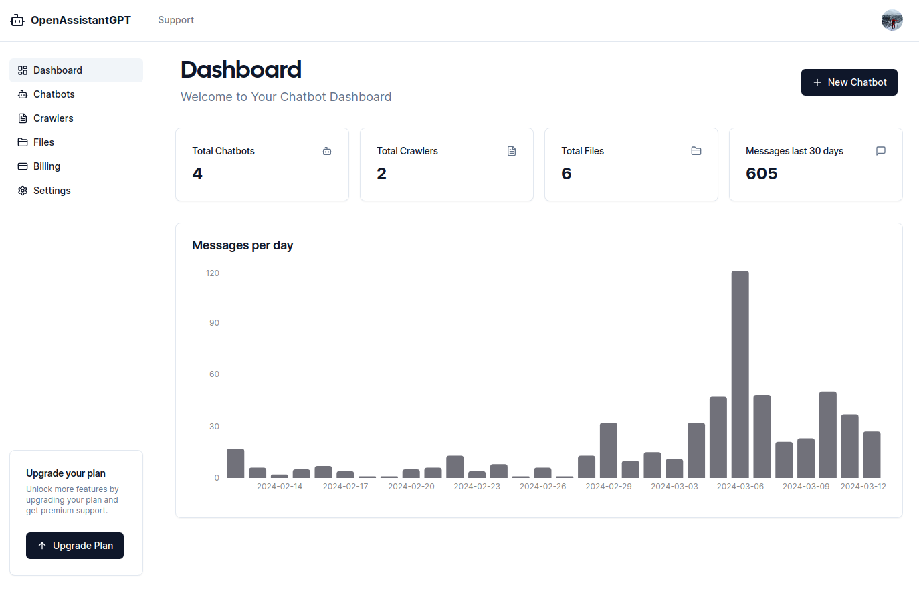This screenshot has height=589, width=919.
Task: Click the chat bubble icon on Messages card
Action: point(881,151)
